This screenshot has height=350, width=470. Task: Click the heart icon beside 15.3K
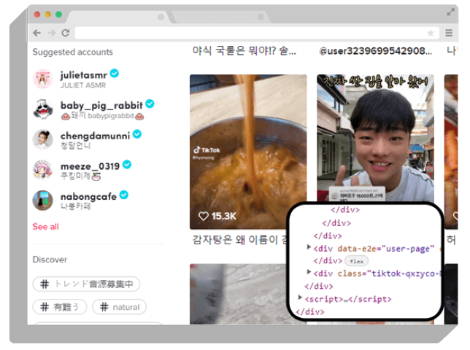pos(203,216)
